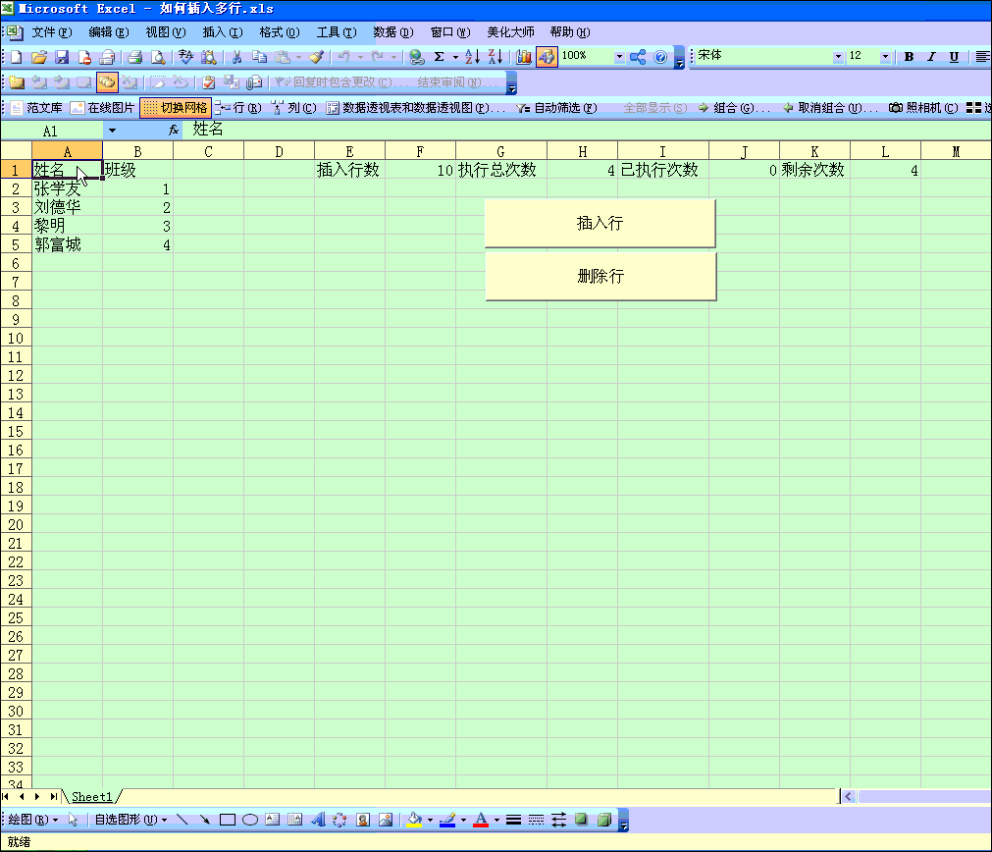Open the Chart Wizard icon
The image size is (992, 852).
[x=524, y=57]
